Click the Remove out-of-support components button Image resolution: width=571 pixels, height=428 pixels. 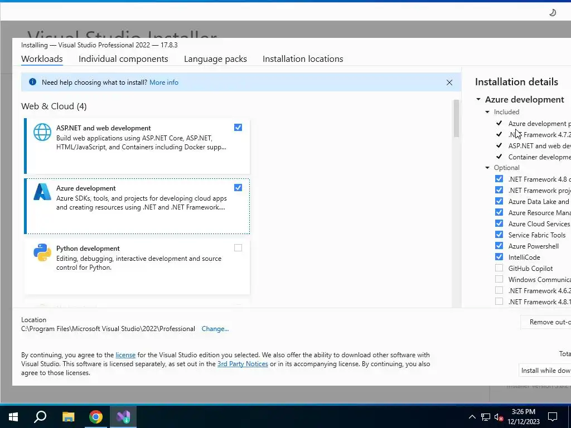(546, 322)
